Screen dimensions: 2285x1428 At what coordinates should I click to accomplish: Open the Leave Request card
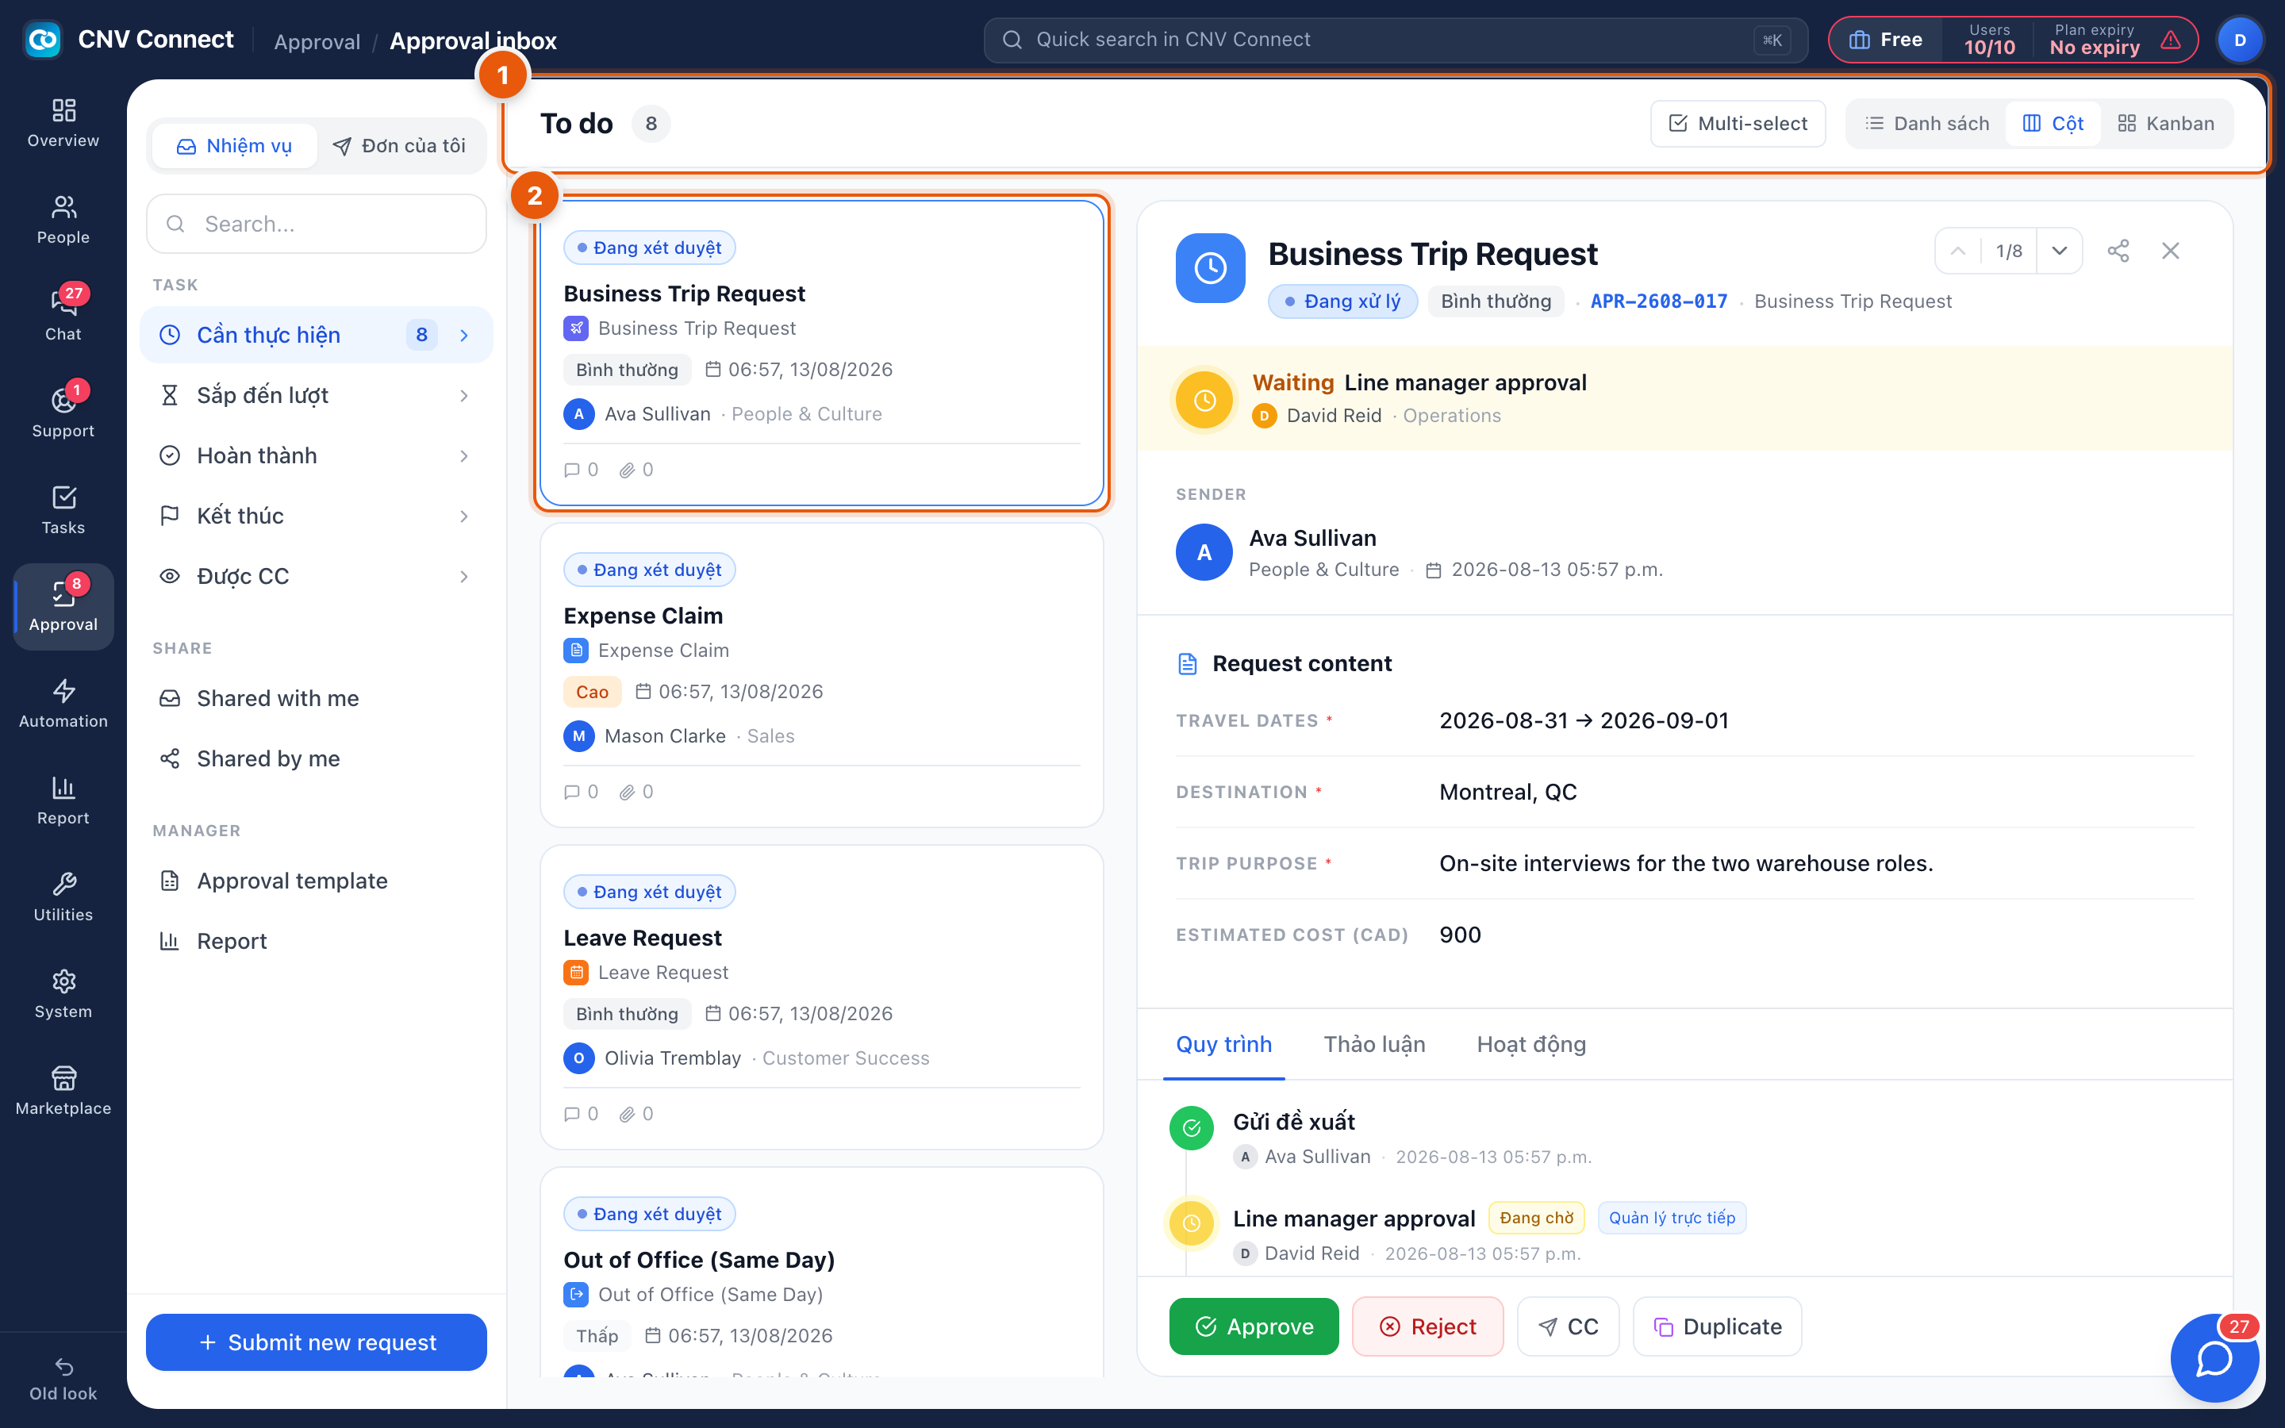click(821, 997)
